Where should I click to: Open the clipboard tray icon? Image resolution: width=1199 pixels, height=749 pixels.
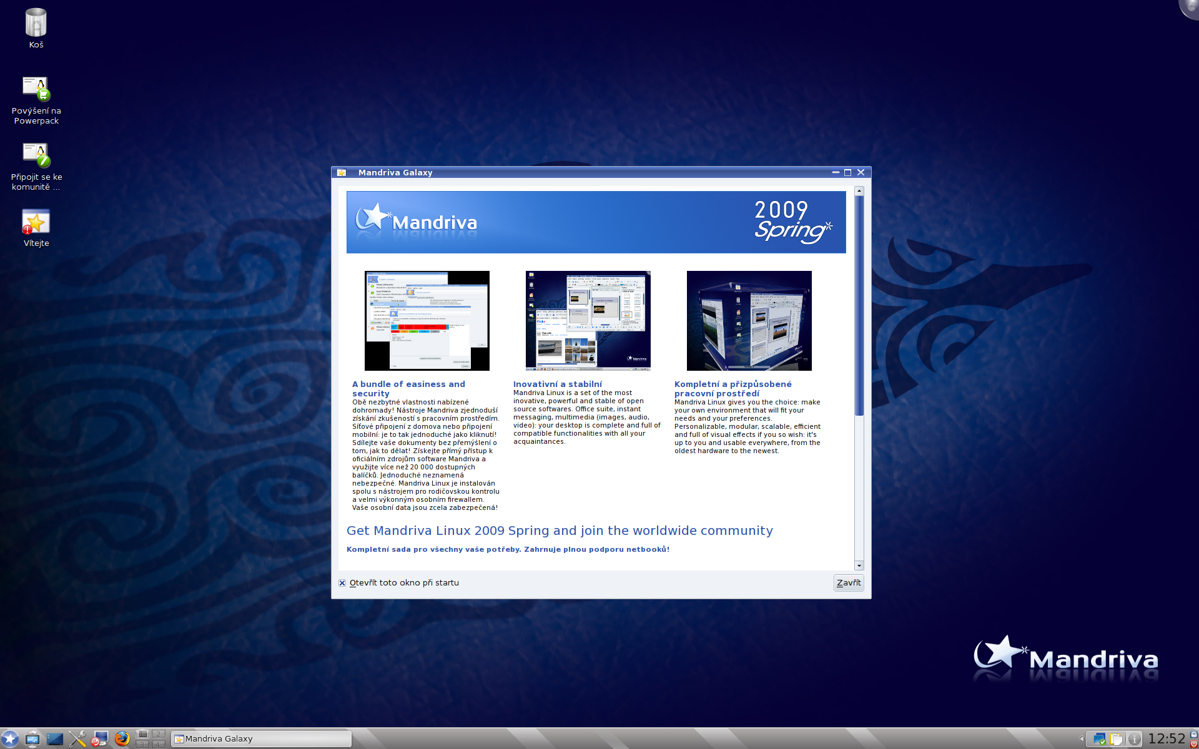tap(1116, 739)
